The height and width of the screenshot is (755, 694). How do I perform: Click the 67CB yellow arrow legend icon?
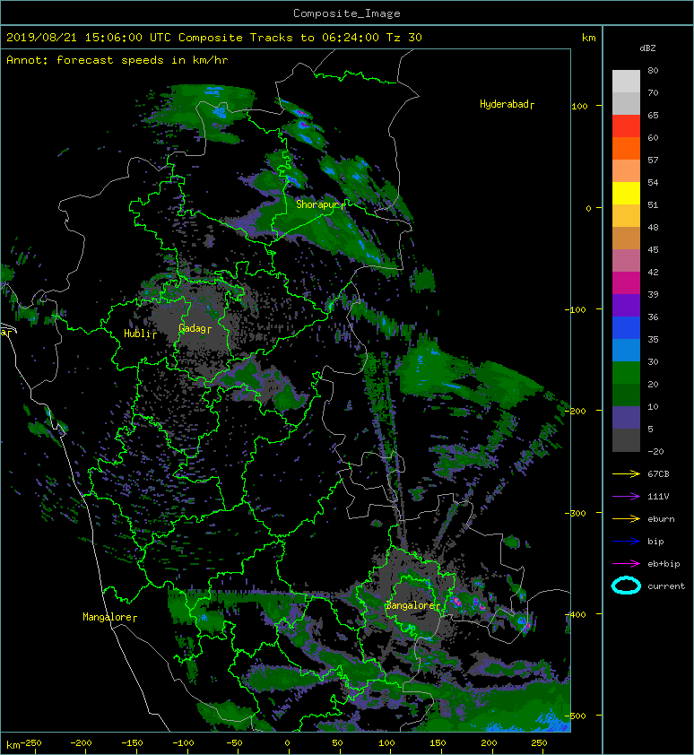pyautogui.click(x=626, y=474)
